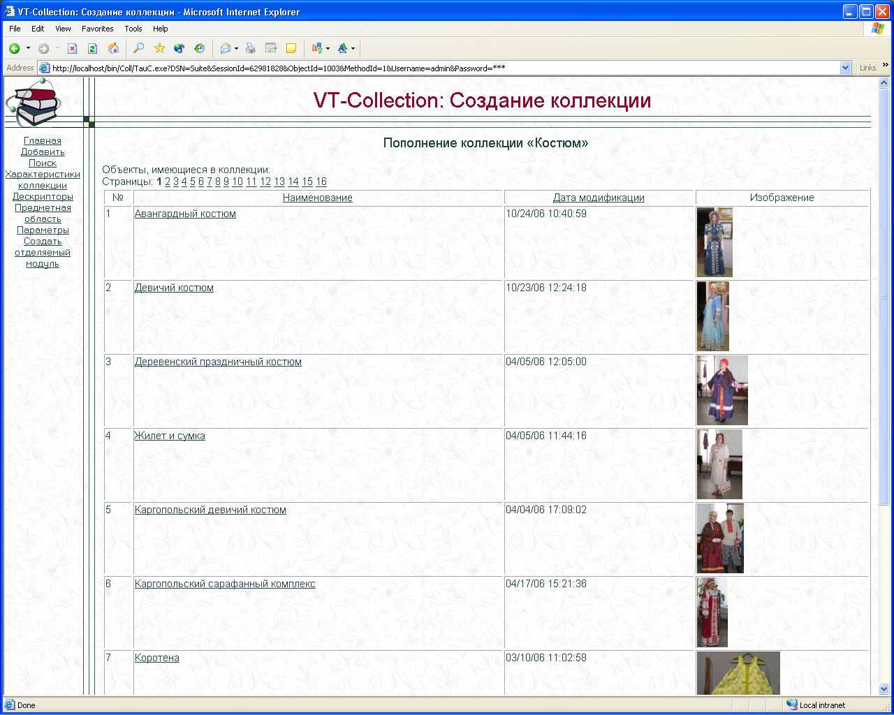Open the Back button history dropdown
Viewport: 894px width, 715px height.
pos(28,48)
